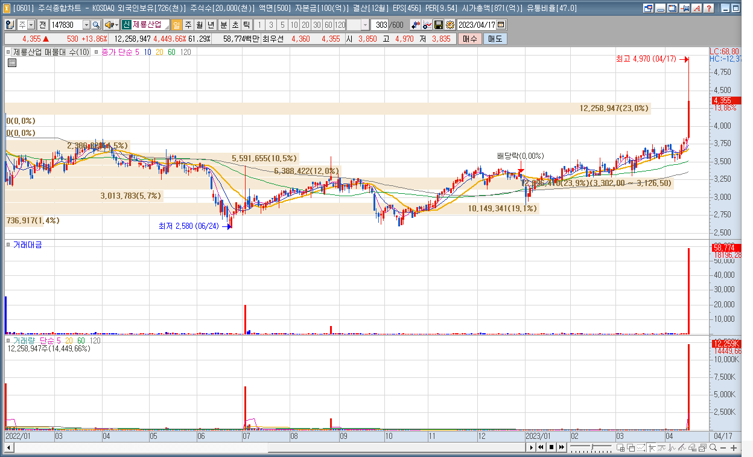Click the fast-forward playback button

(561, 447)
